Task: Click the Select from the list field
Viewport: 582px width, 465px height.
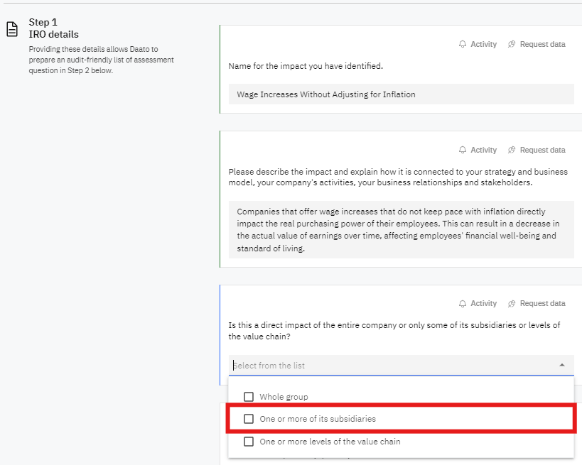Action: pyautogui.click(x=402, y=365)
